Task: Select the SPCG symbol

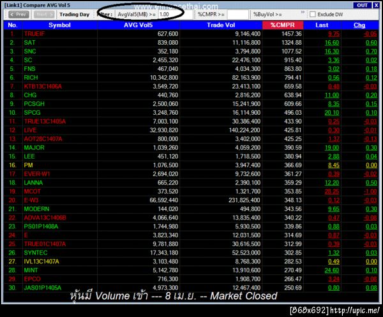Action: tap(33, 113)
